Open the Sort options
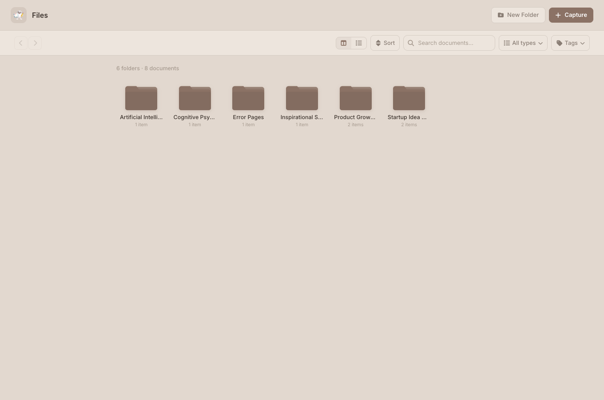 coord(385,43)
